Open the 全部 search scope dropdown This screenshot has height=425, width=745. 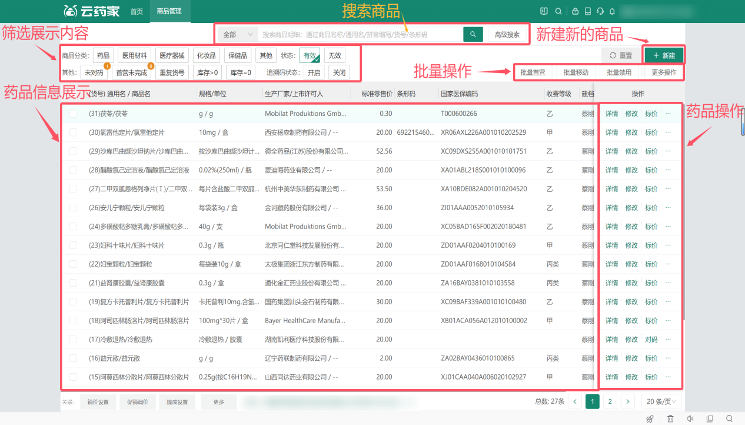(238, 35)
